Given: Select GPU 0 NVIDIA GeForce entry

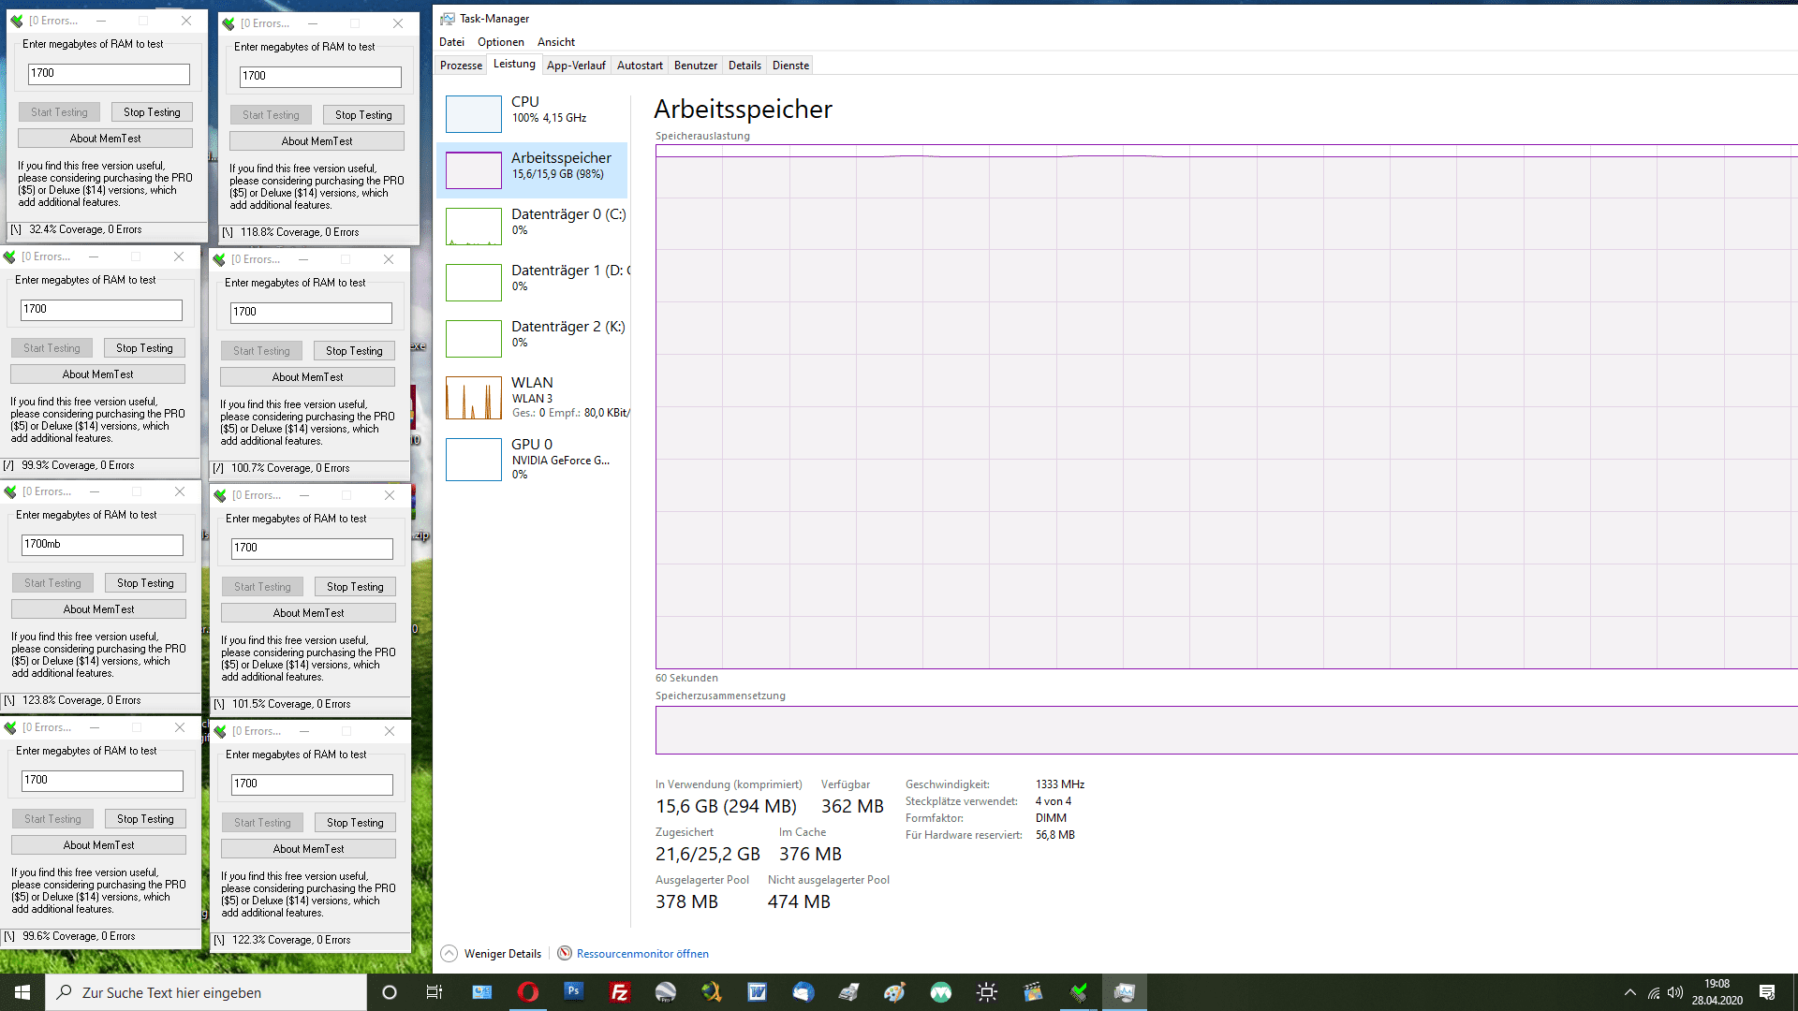Looking at the screenshot, I should click(532, 459).
